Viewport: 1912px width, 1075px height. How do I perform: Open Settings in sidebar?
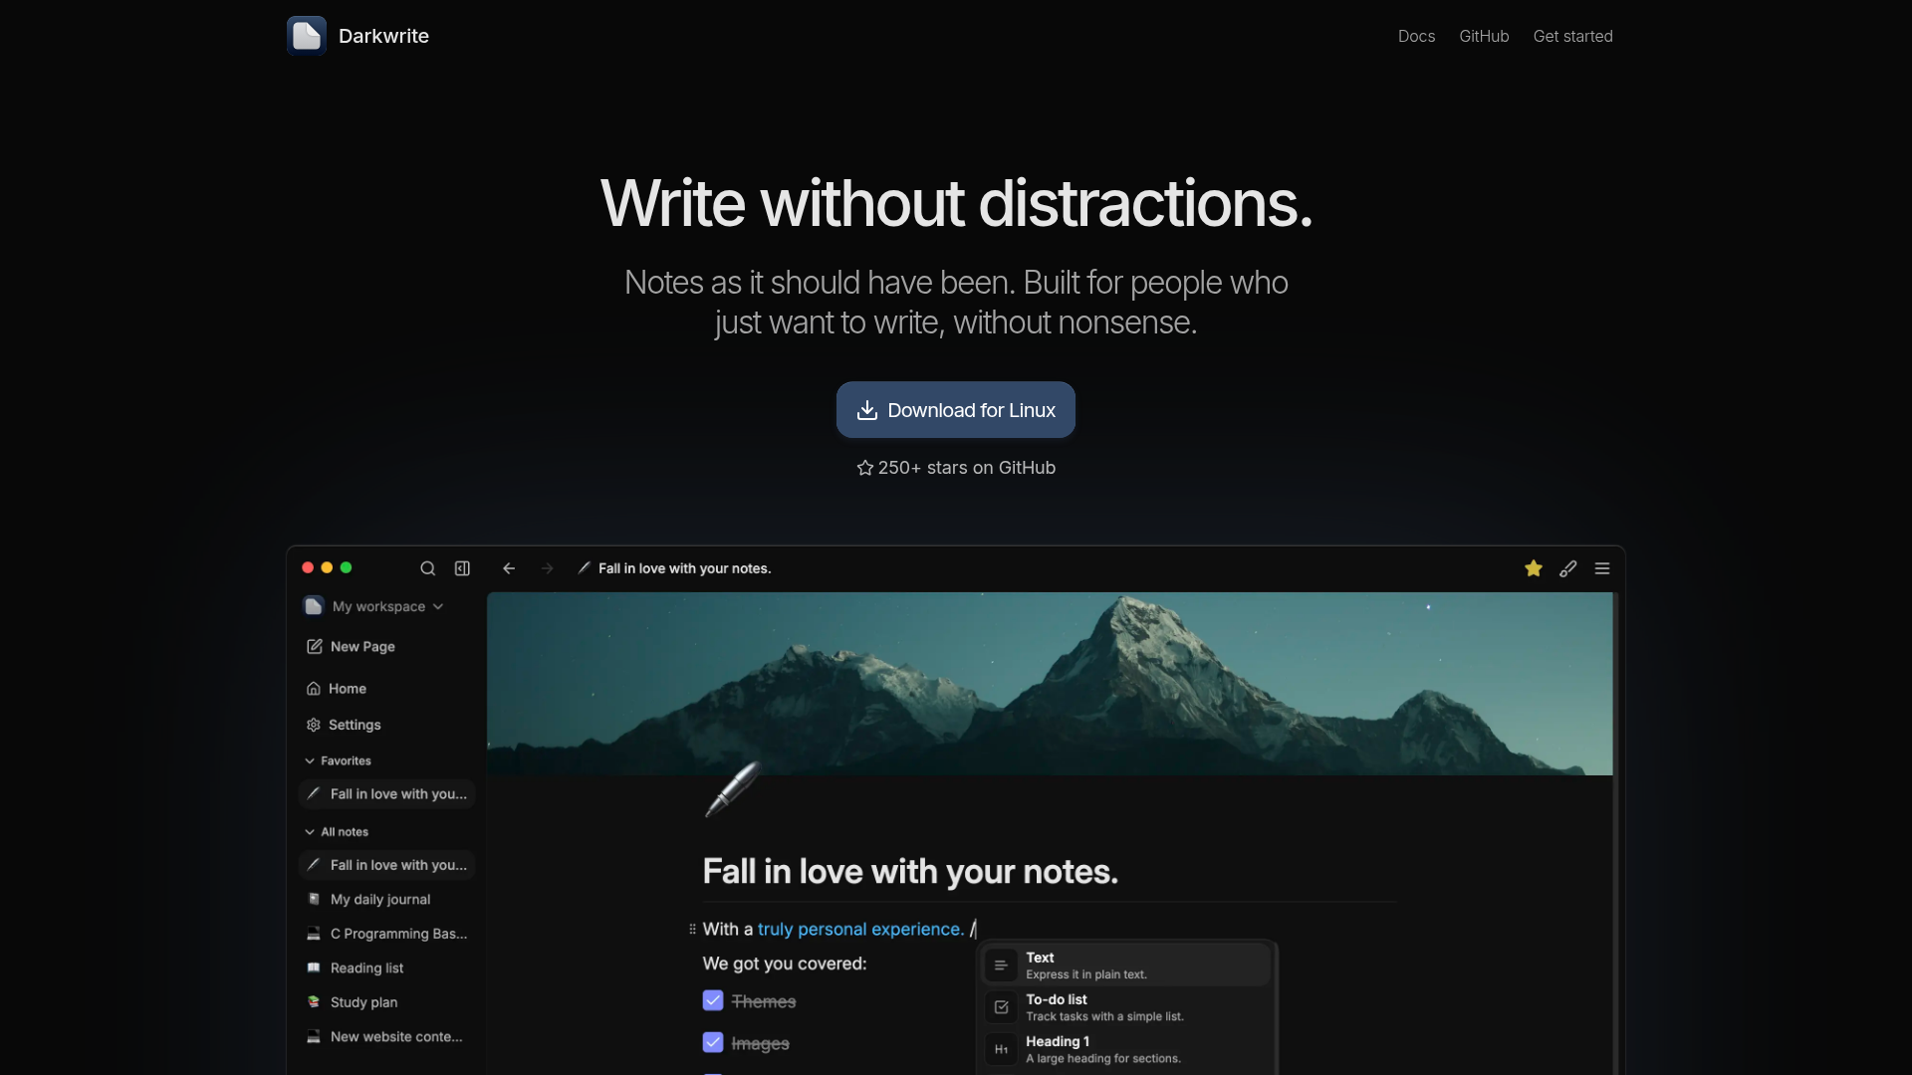click(344, 725)
